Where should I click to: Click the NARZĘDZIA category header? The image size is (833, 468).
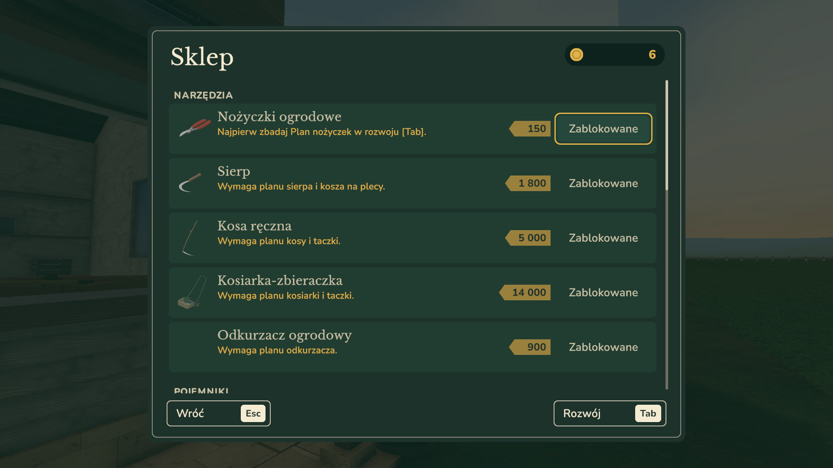(x=203, y=95)
